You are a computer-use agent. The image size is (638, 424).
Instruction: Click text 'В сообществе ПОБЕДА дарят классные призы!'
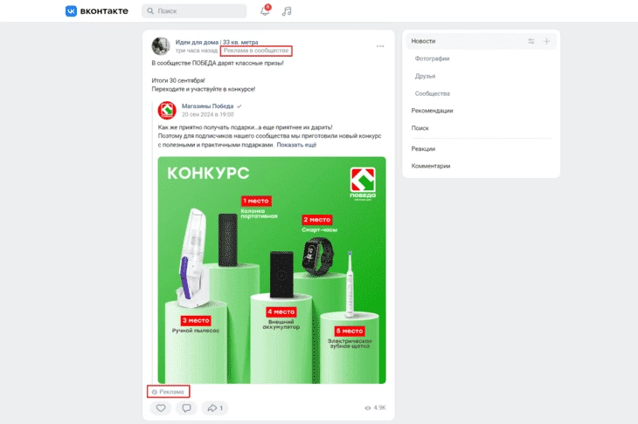[218, 63]
